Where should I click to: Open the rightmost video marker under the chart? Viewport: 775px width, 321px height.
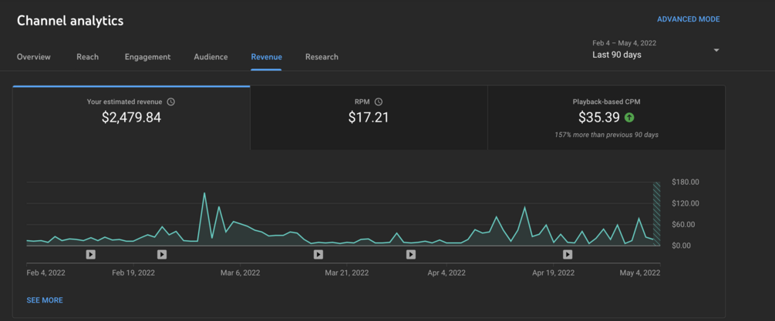pos(568,254)
